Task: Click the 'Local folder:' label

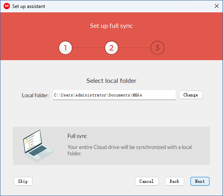Action: click(x=35, y=95)
